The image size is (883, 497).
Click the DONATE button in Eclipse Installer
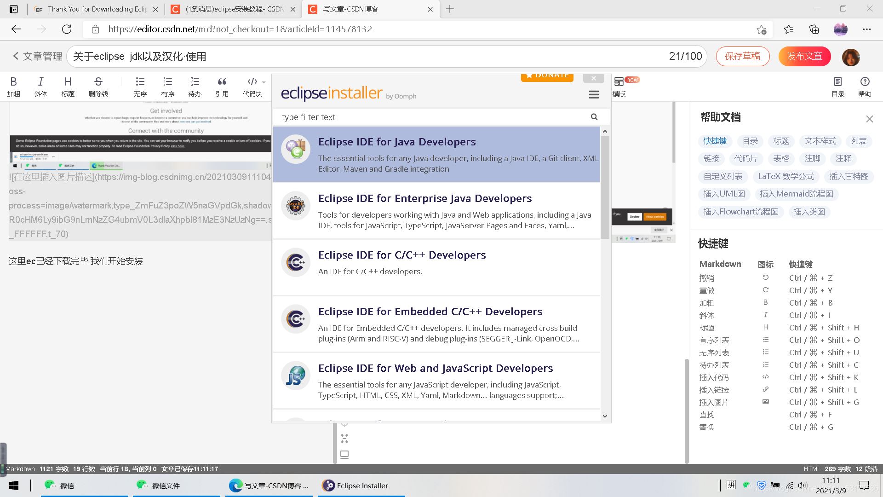pos(547,75)
